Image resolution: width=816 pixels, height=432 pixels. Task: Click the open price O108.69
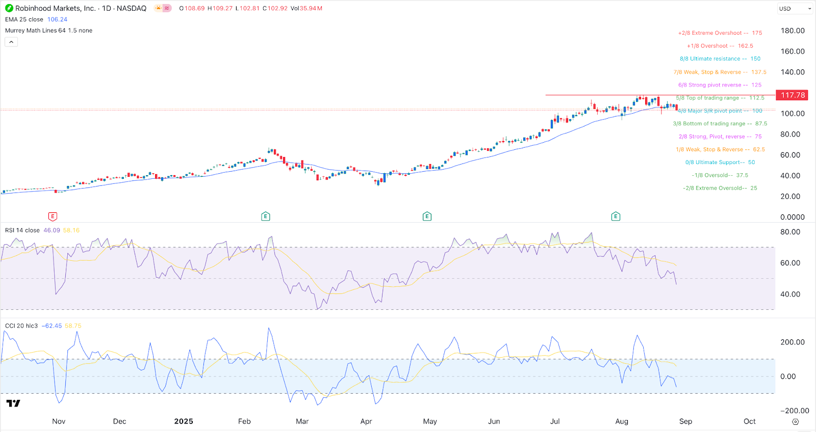[192, 9]
